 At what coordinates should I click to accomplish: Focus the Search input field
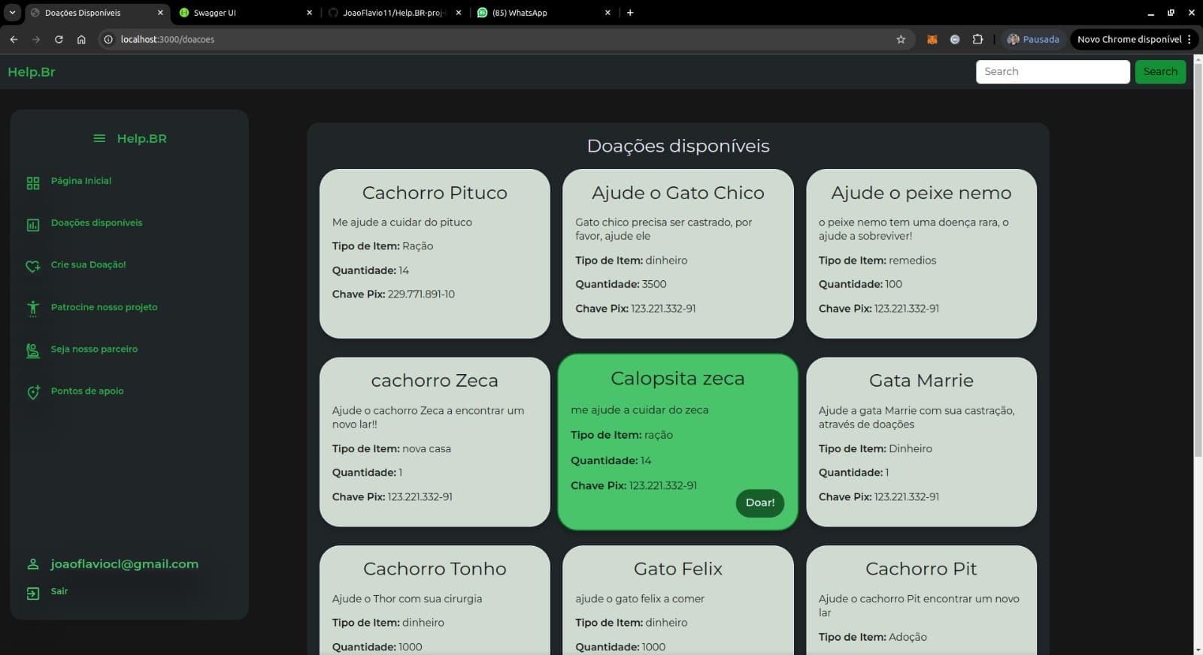click(x=1052, y=72)
